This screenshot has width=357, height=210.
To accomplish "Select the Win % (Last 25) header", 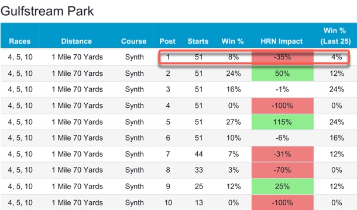I will [335, 36].
